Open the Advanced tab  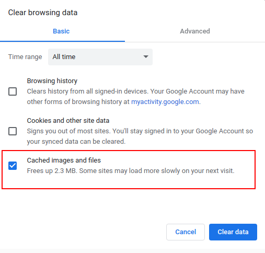pyautogui.click(x=195, y=31)
